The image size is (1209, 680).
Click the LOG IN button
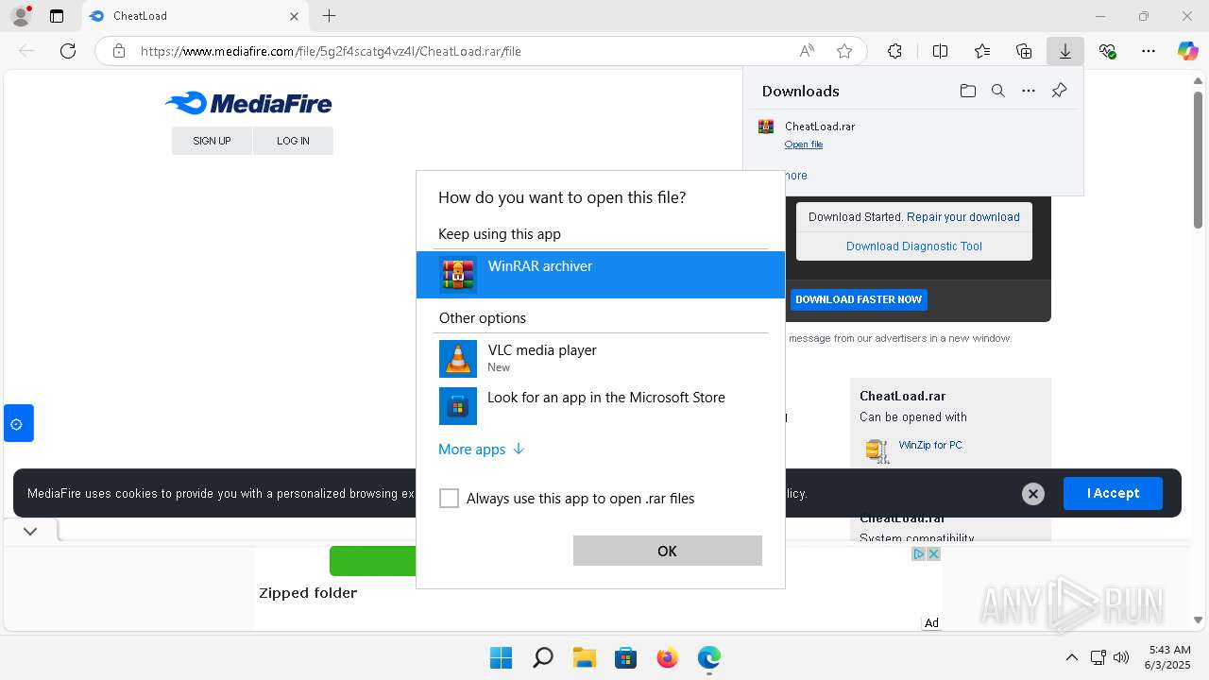click(x=293, y=141)
